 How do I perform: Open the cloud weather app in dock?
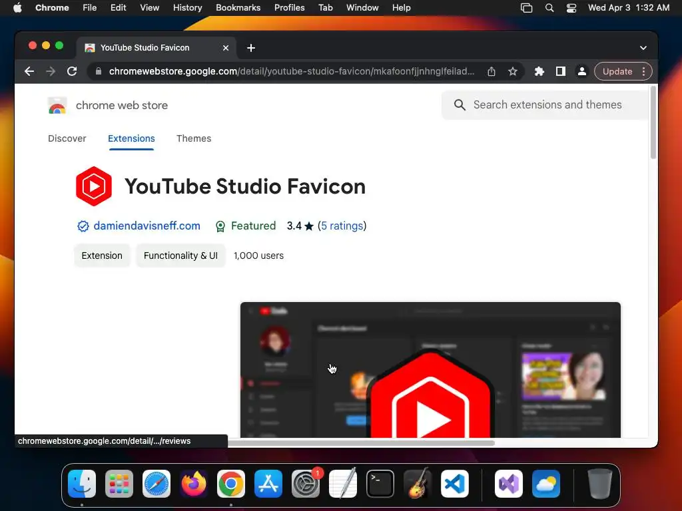(x=546, y=484)
